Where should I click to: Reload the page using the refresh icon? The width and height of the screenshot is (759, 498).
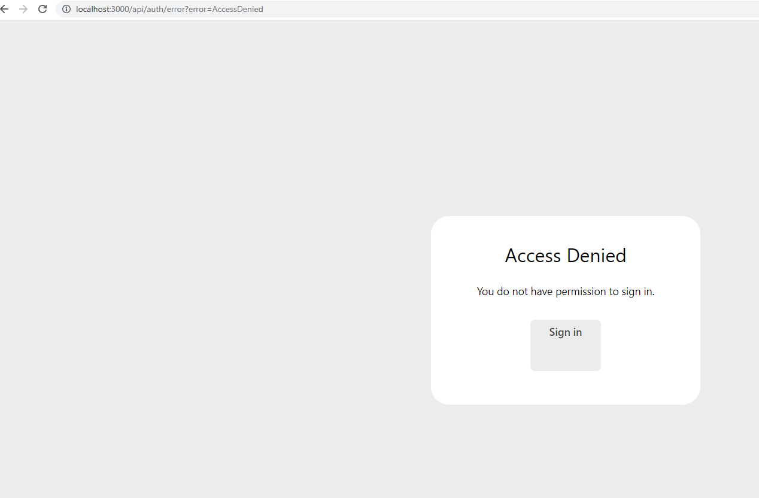click(42, 9)
